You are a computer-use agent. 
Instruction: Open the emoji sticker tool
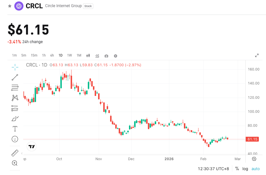[x=15, y=139]
